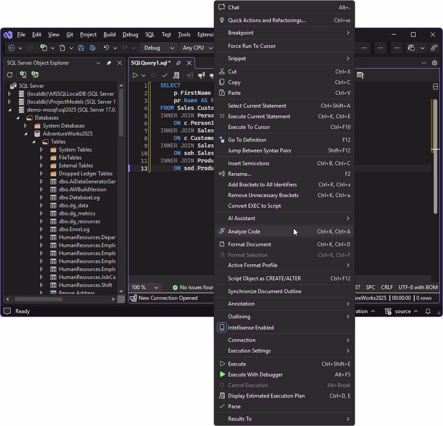
Task: Click the Save All icon
Action: (93, 48)
